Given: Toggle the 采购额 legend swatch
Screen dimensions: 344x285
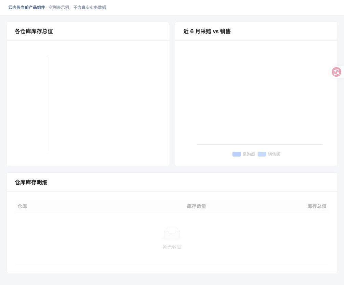Looking at the screenshot, I should (x=237, y=154).
